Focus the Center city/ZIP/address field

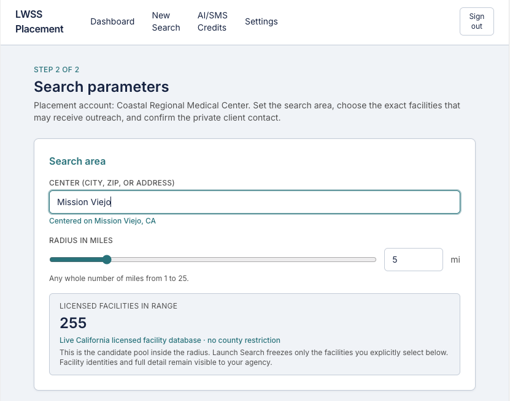click(255, 202)
